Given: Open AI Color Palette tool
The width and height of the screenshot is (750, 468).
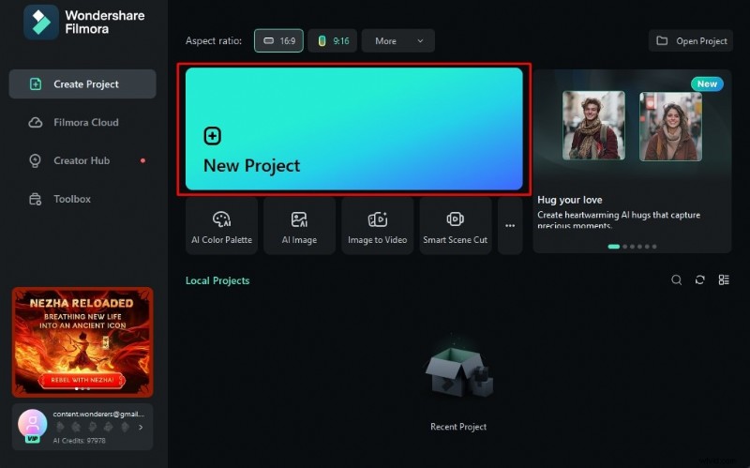Looking at the screenshot, I should tap(221, 226).
